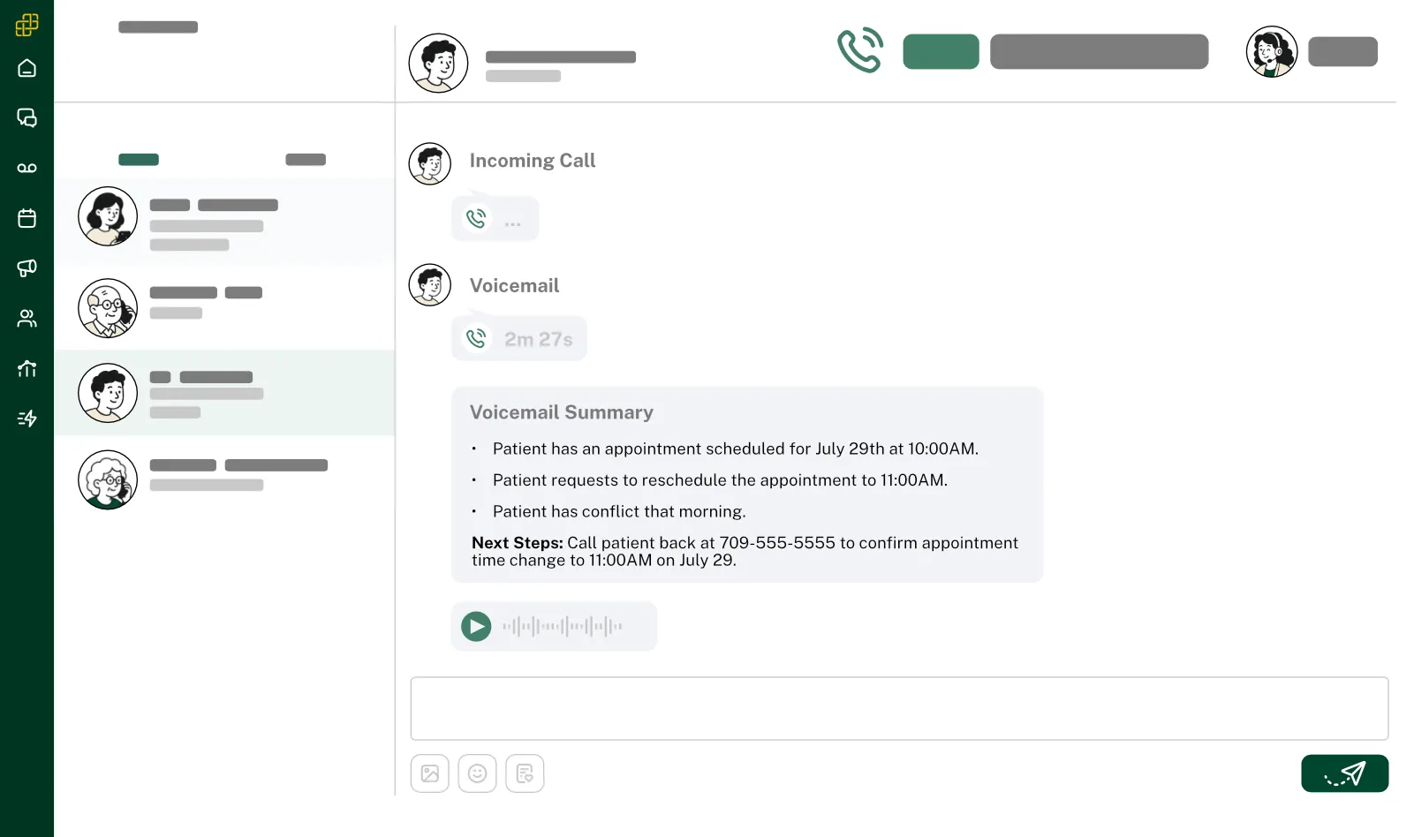The height and width of the screenshot is (837, 1414).
Task: Click the avatar beside Incoming Call
Action: 430,164
